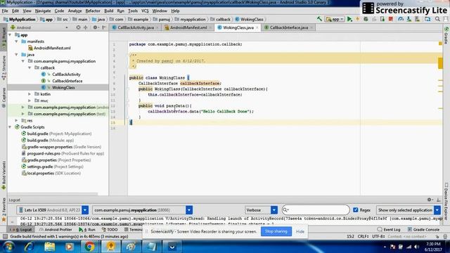
Task: Open Internet Explorer from the taskbar
Action: 29,247
